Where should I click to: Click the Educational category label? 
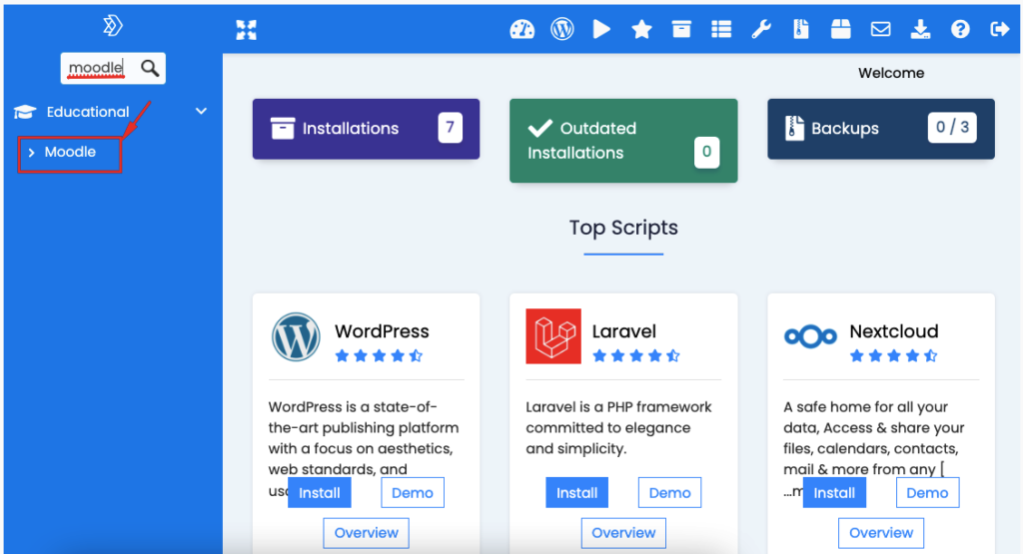pos(88,112)
